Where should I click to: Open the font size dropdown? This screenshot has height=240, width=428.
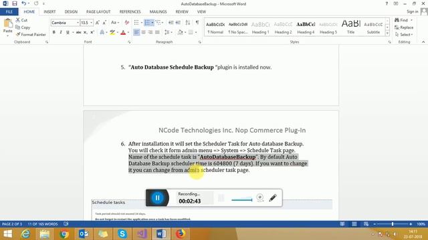(92, 23)
